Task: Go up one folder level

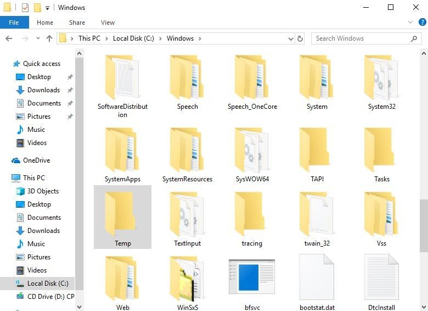Action: pos(49,38)
